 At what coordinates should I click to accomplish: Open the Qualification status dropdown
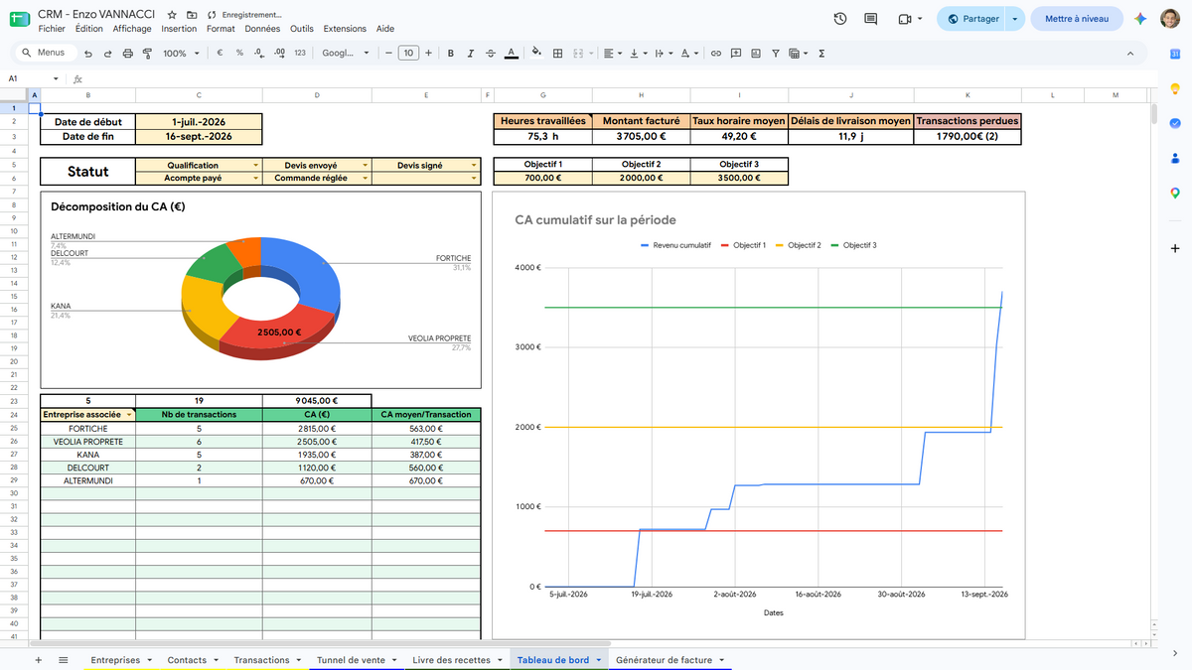[256, 166]
